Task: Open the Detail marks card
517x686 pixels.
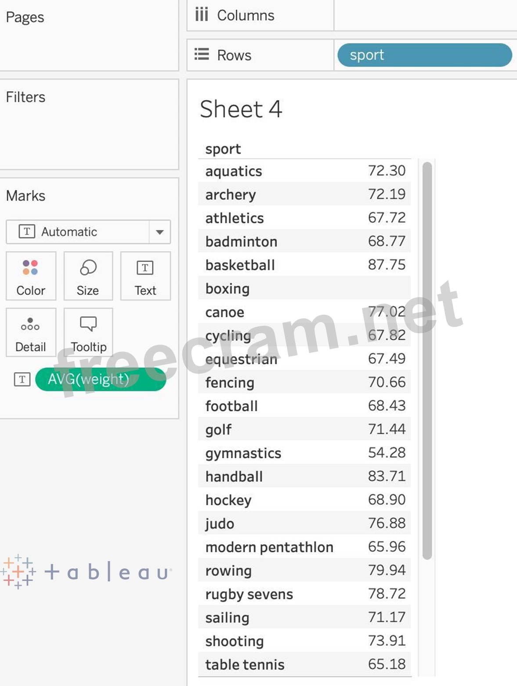Action: (30, 332)
